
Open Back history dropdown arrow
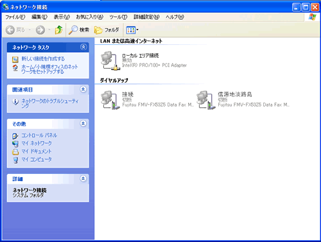pyautogui.click(x=30, y=30)
